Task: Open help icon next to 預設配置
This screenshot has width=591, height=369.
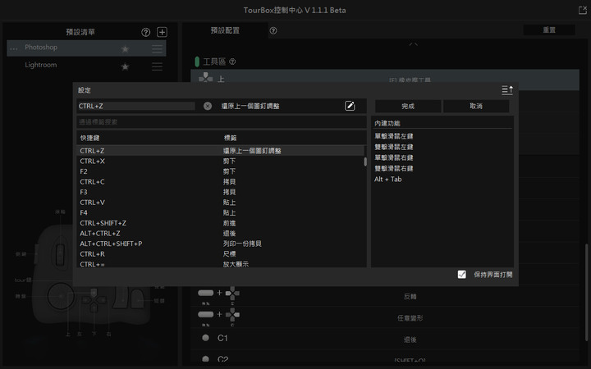Action: (x=273, y=31)
